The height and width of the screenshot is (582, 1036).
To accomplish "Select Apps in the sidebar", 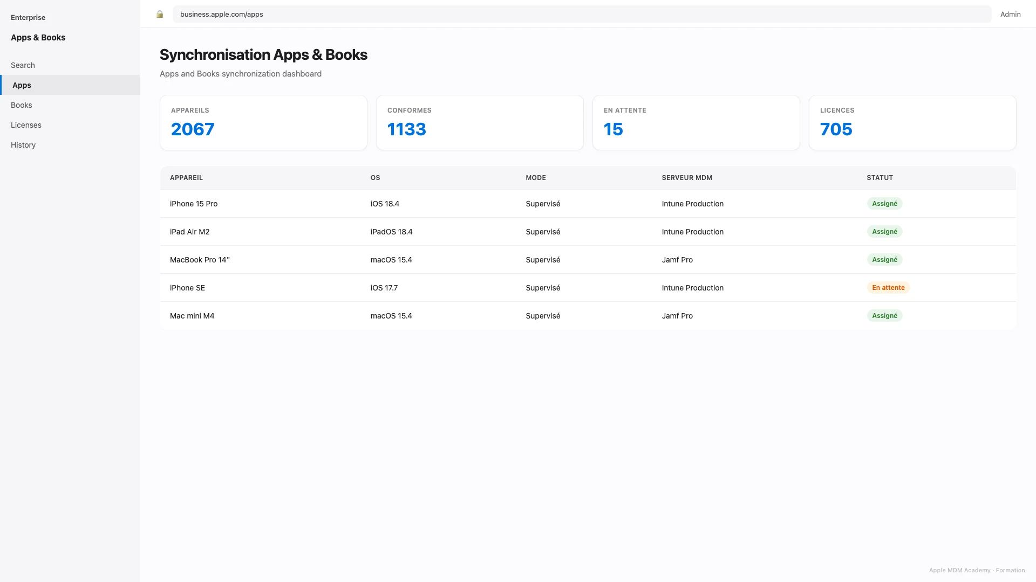I will 70,85.
